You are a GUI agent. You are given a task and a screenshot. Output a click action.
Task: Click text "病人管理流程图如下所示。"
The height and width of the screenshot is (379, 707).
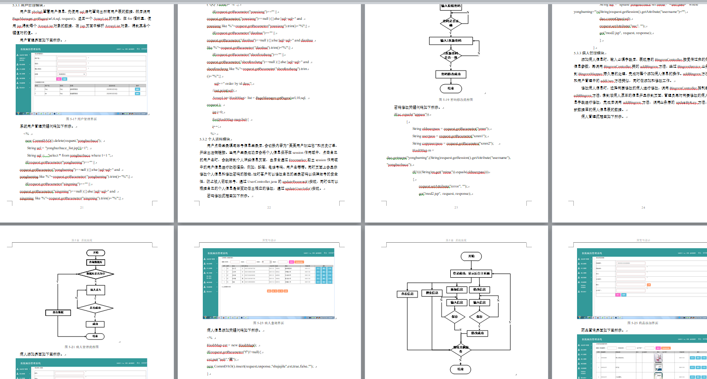click(x=602, y=117)
